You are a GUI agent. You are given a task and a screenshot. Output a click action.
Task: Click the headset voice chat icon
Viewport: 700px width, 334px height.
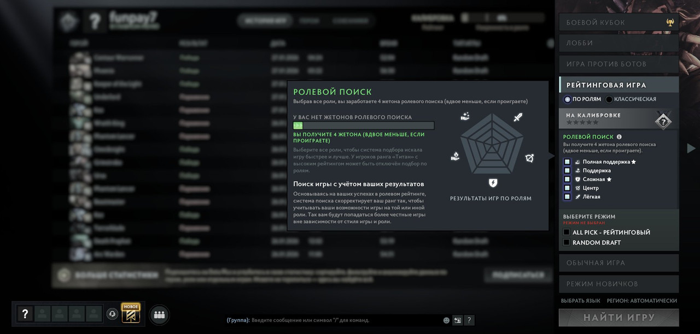click(112, 314)
